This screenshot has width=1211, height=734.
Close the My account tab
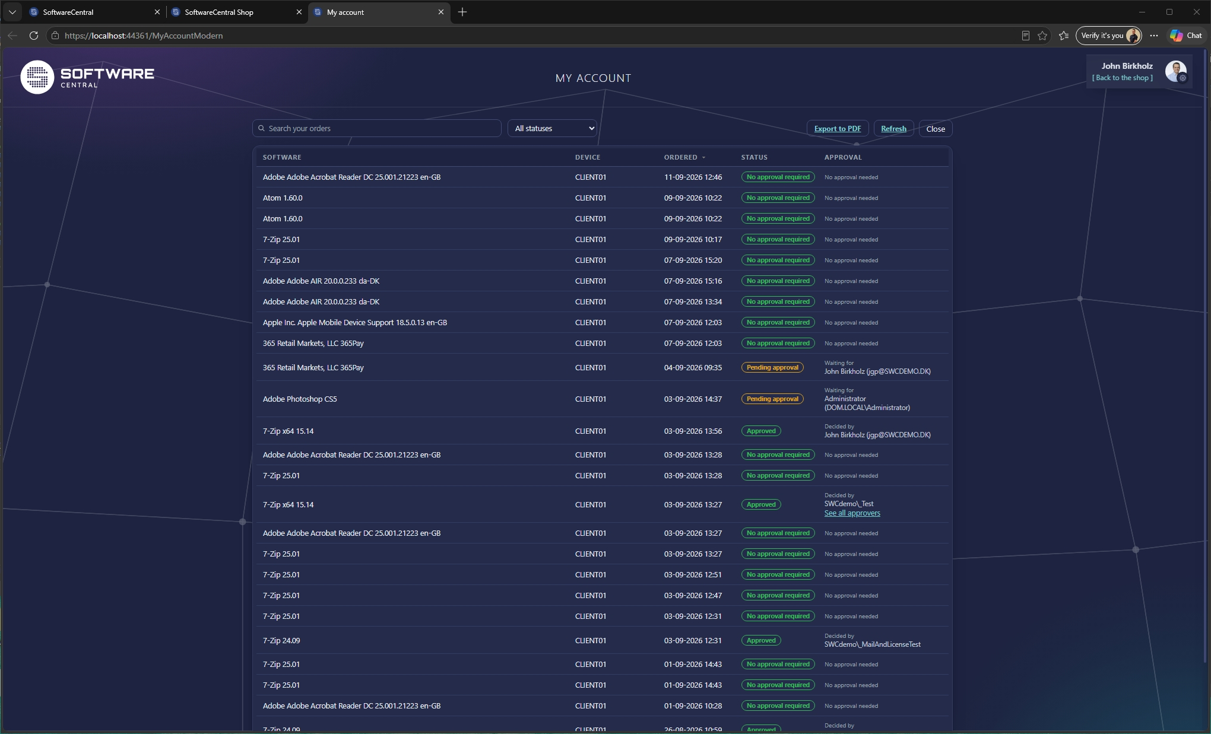441,12
